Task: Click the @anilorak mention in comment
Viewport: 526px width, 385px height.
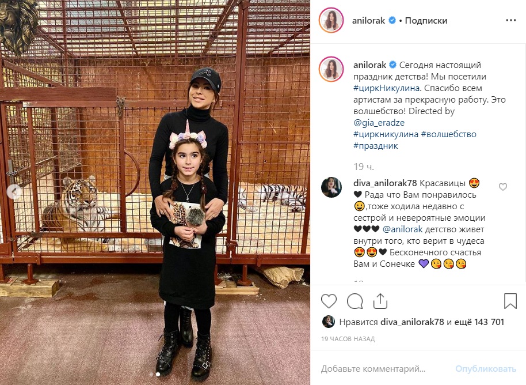Action: point(402,229)
